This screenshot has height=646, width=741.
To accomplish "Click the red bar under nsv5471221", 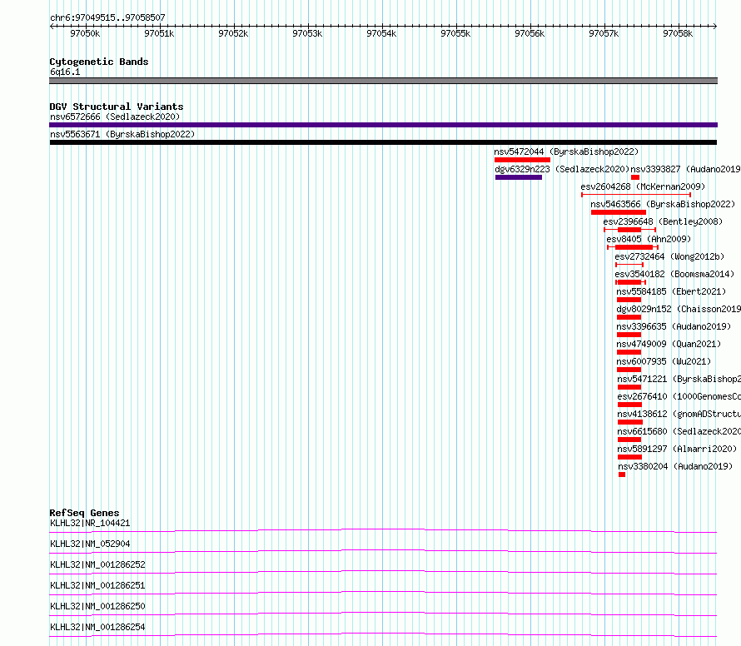I will pyautogui.click(x=629, y=387).
